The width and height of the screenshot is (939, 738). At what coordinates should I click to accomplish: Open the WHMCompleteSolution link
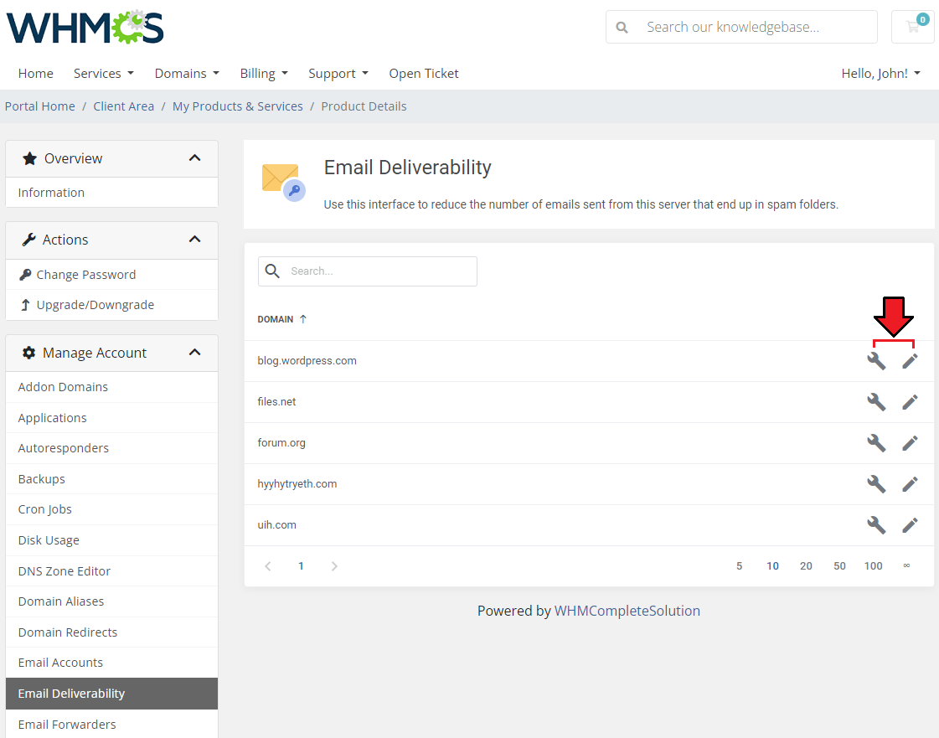pyautogui.click(x=627, y=611)
